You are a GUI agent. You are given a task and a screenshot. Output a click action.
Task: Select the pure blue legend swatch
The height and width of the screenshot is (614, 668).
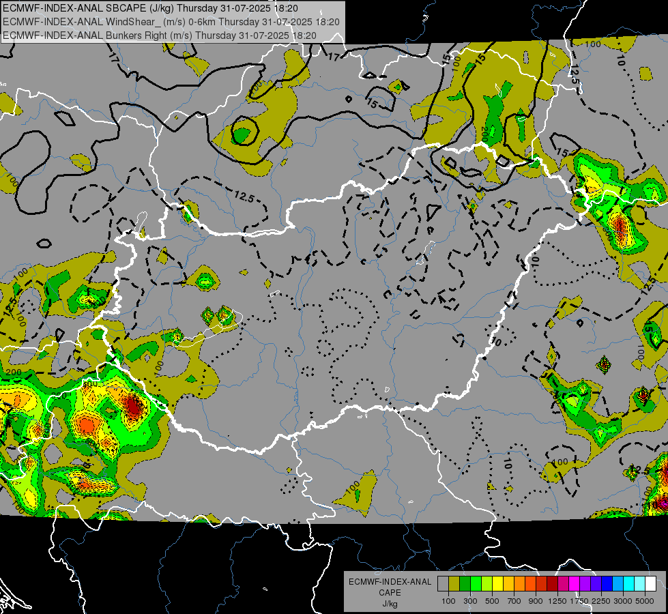click(x=607, y=584)
